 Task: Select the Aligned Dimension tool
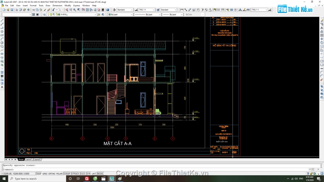tap(186, 10)
